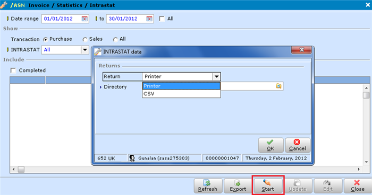Click the horizontal scrollbar left arrow
372x195 pixels.
click(13, 170)
